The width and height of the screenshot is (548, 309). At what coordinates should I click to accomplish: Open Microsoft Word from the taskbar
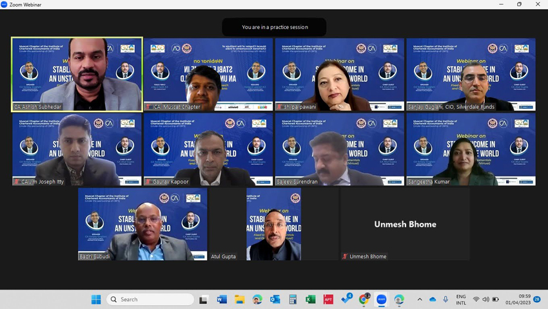pyautogui.click(x=222, y=299)
